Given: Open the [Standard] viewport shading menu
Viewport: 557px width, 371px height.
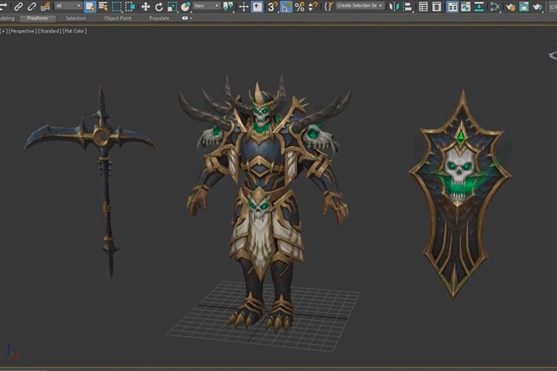Looking at the screenshot, I should point(50,31).
